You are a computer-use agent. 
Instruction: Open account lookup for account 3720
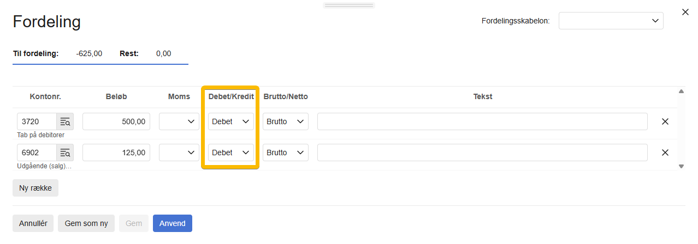pyautogui.click(x=65, y=121)
